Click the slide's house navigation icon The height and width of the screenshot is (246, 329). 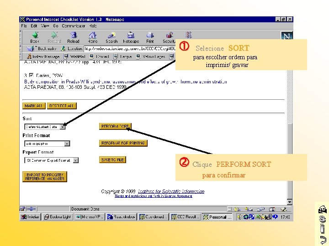click(322, 209)
